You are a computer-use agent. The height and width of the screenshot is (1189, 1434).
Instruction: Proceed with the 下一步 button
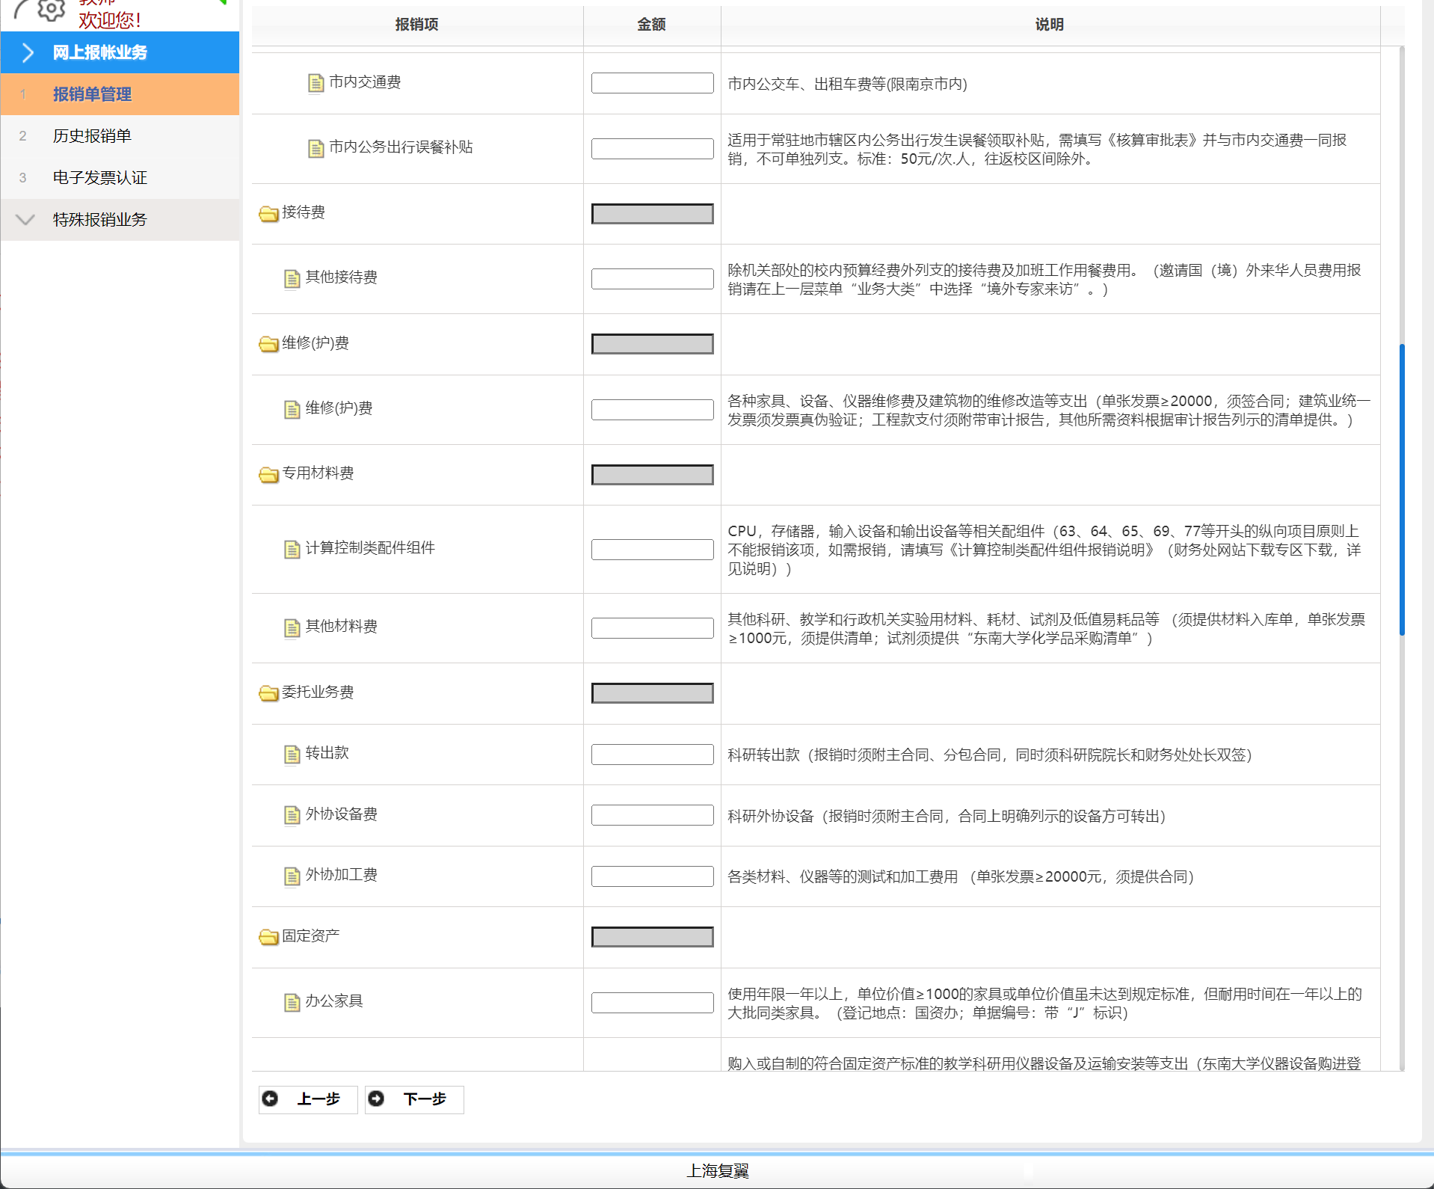point(414,1099)
